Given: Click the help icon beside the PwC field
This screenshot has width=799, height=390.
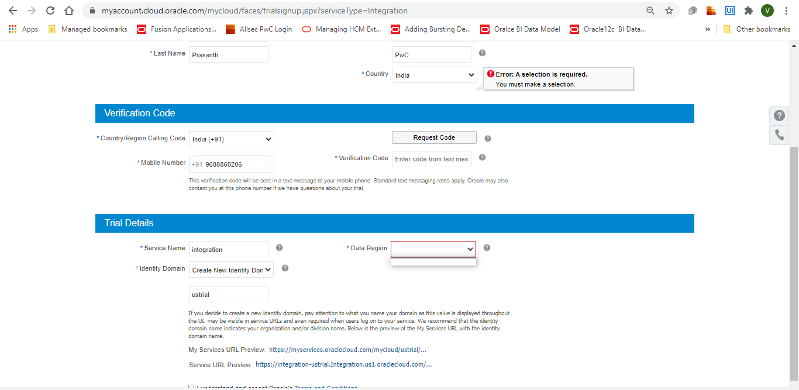Looking at the screenshot, I should 483,53.
